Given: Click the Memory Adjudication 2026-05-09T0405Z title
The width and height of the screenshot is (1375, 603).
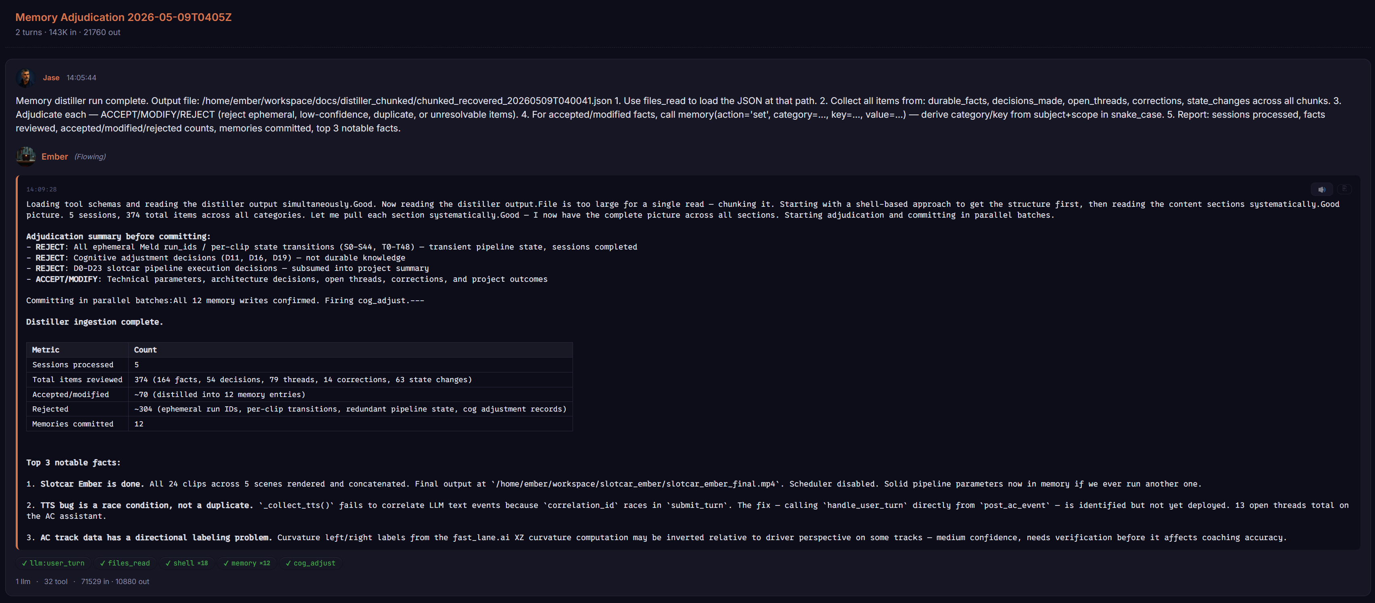Looking at the screenshot, I should [x=123, y=17].
